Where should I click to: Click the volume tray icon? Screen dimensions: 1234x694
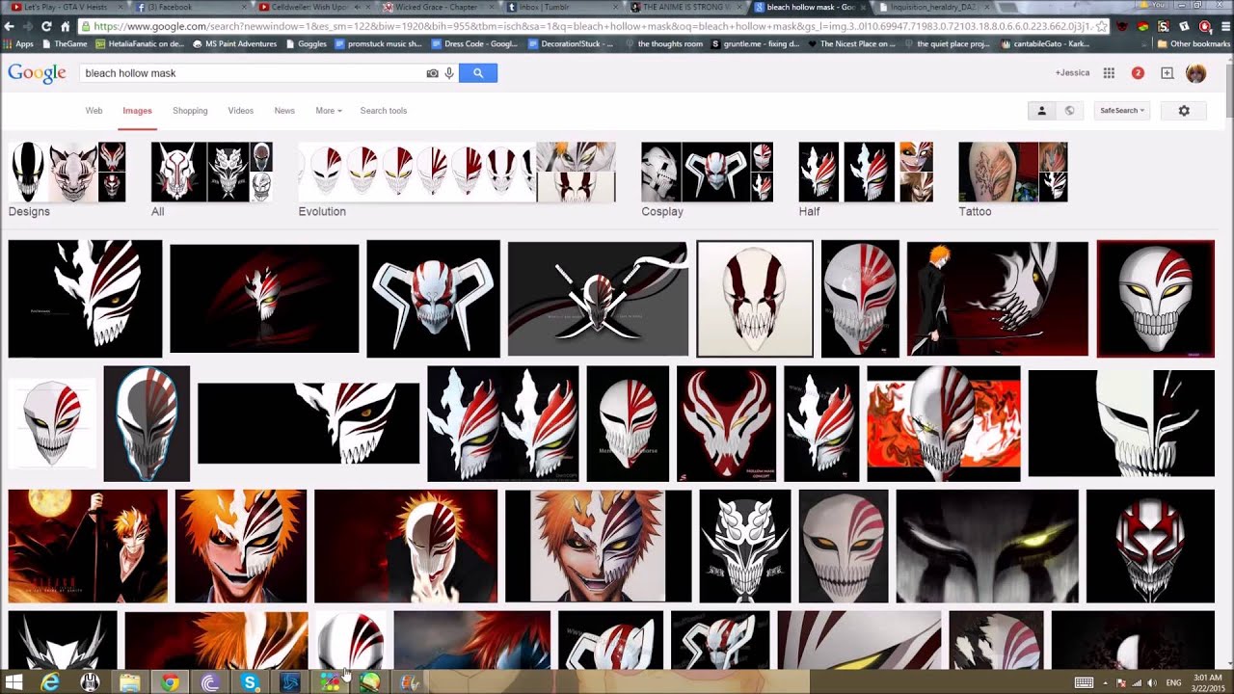pos(1151,682)
